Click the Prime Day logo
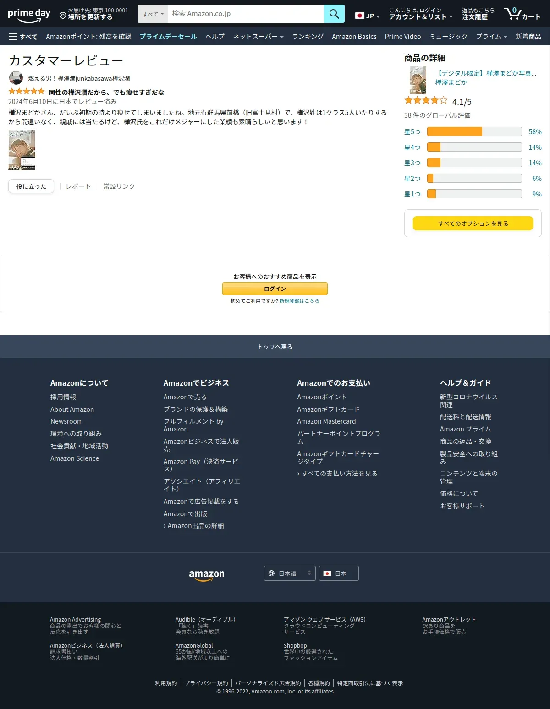This screenshot has height=709, width=550. click(x=29, y=15)
